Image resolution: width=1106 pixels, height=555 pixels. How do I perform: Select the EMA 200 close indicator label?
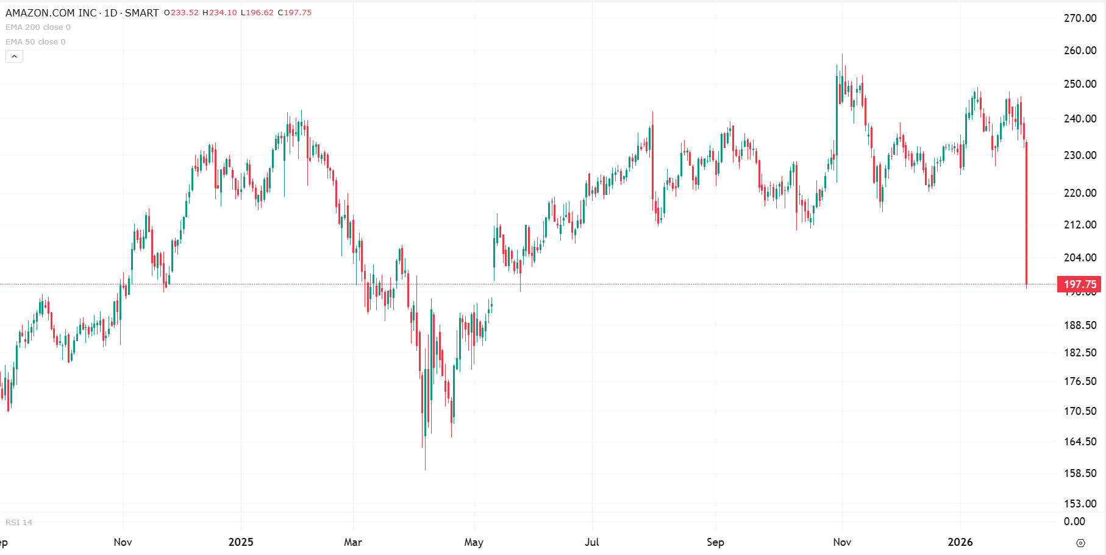pyautogui.click(x=38, y=27)
